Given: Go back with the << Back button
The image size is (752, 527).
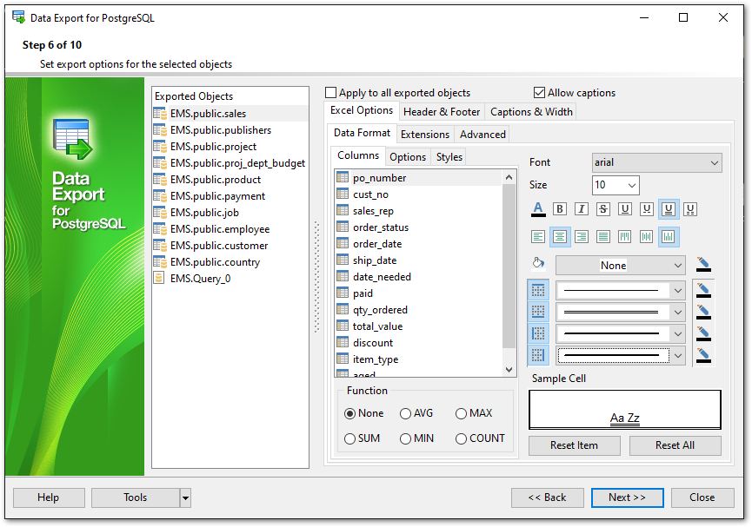Looking at the screenshot, I should (x=547, y=498).
